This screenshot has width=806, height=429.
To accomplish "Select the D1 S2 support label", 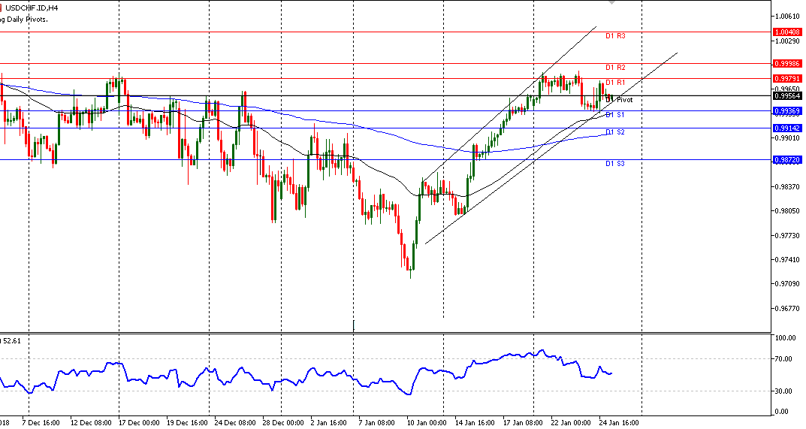I will click(616, 132).
